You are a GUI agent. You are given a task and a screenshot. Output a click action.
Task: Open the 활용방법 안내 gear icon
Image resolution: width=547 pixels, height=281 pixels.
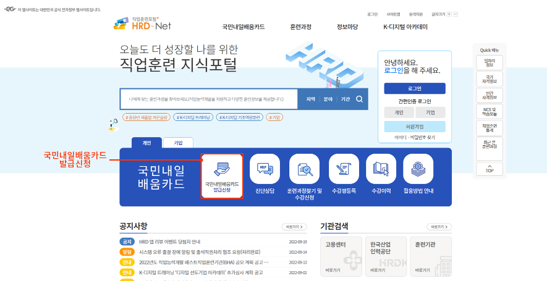point(418,169)
